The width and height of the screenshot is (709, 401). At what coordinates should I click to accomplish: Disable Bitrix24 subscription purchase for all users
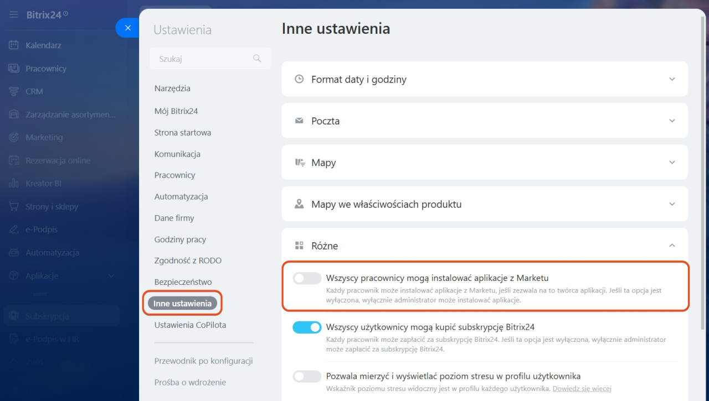(x=307, y=327)
